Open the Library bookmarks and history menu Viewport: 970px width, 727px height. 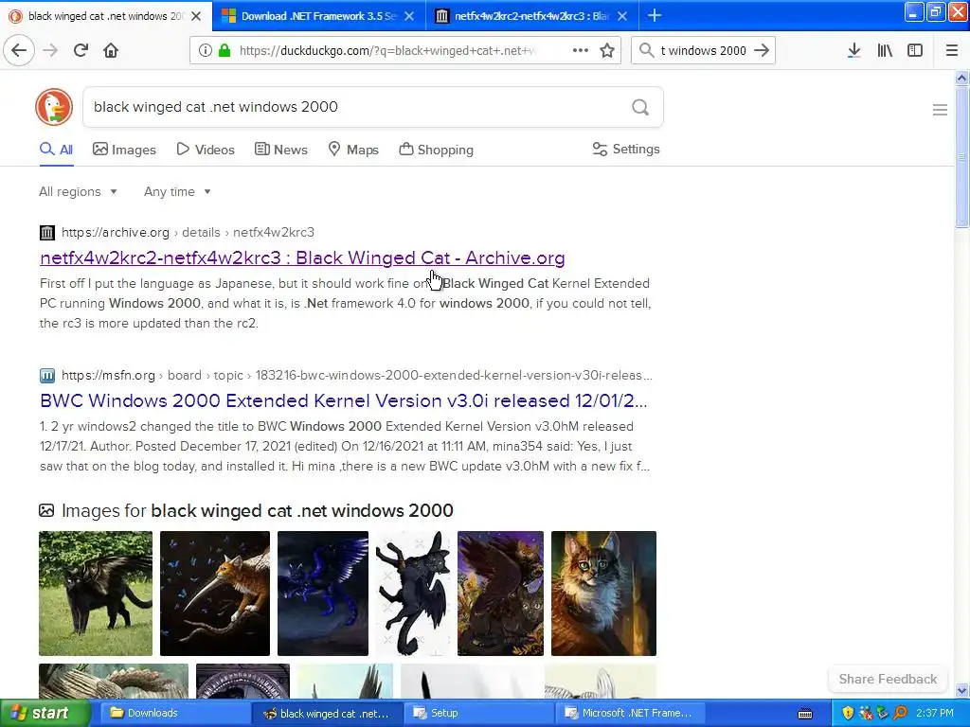(x=885, y=51)
